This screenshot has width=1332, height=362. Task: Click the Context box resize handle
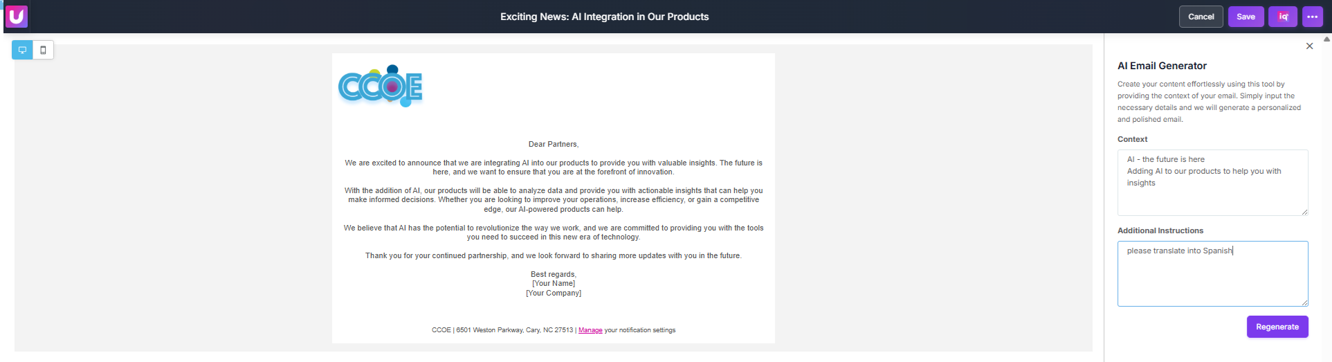click(x=1304, y=212)
